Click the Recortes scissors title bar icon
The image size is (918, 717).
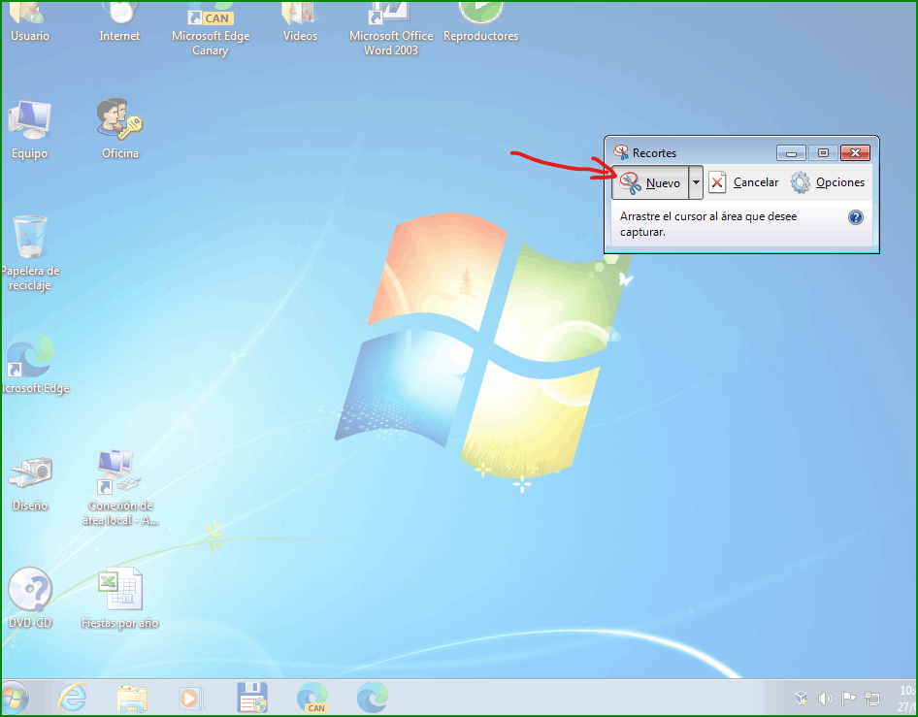tap(621, 152)
